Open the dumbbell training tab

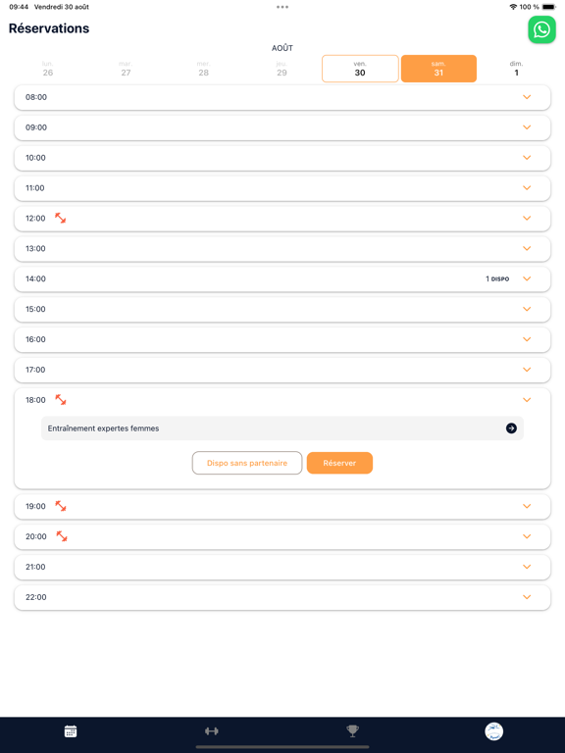[x=212, y=730]
